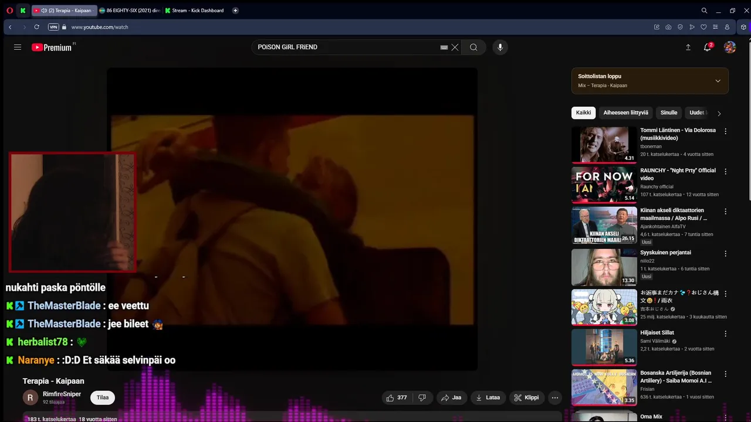This screenshot has width=751, height=422.
Task: Open the Syyskuinen perjantai video
Action: [x=604, y=267]
